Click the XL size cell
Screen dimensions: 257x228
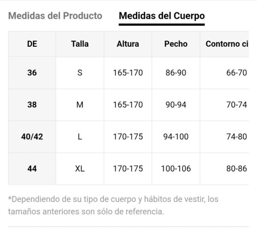click(80, 168)
